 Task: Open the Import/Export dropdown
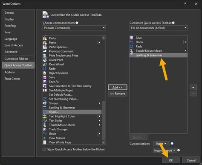tap(164, 150)
